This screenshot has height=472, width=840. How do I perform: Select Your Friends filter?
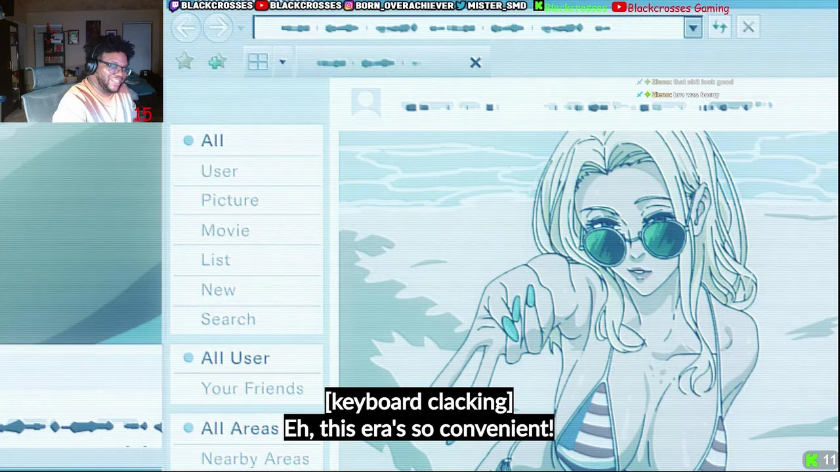coord(252,388)
